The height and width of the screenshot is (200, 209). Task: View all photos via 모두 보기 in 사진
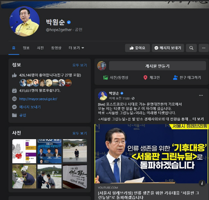(x=80, y=133)
